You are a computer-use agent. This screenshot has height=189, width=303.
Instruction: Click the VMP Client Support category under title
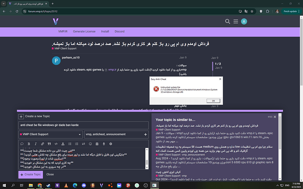point(64,49)
